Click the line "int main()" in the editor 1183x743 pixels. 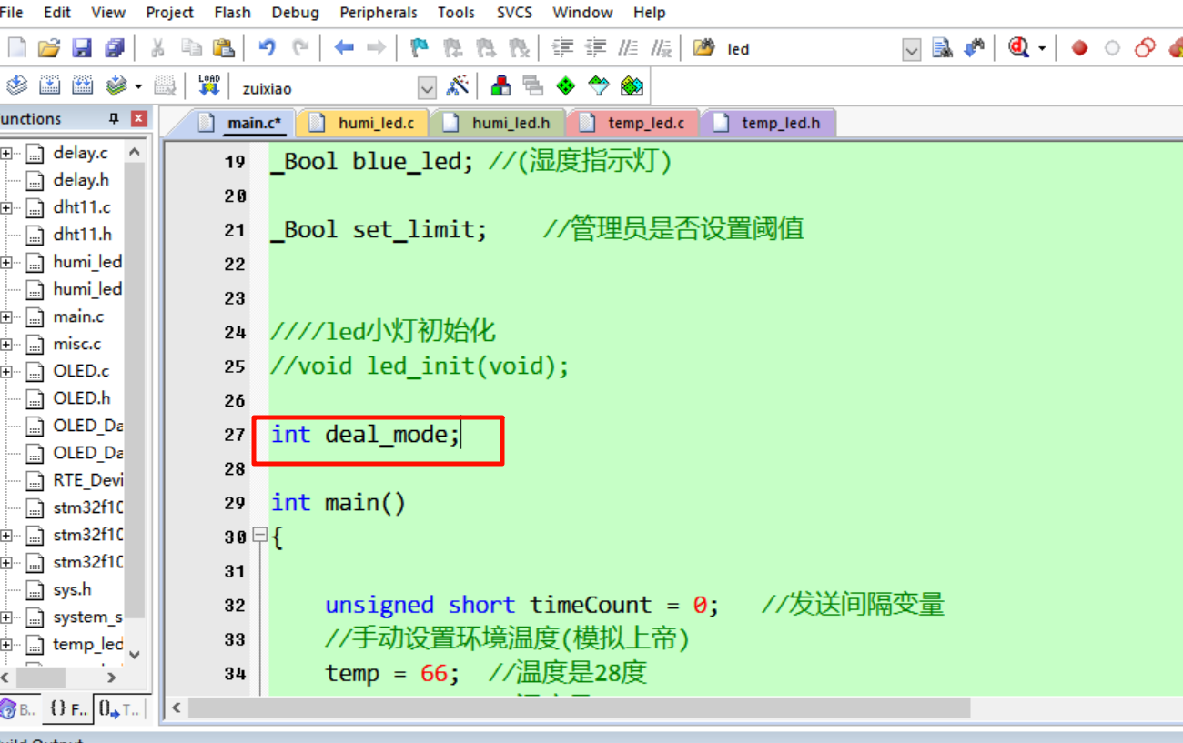(x=339, y=502)
